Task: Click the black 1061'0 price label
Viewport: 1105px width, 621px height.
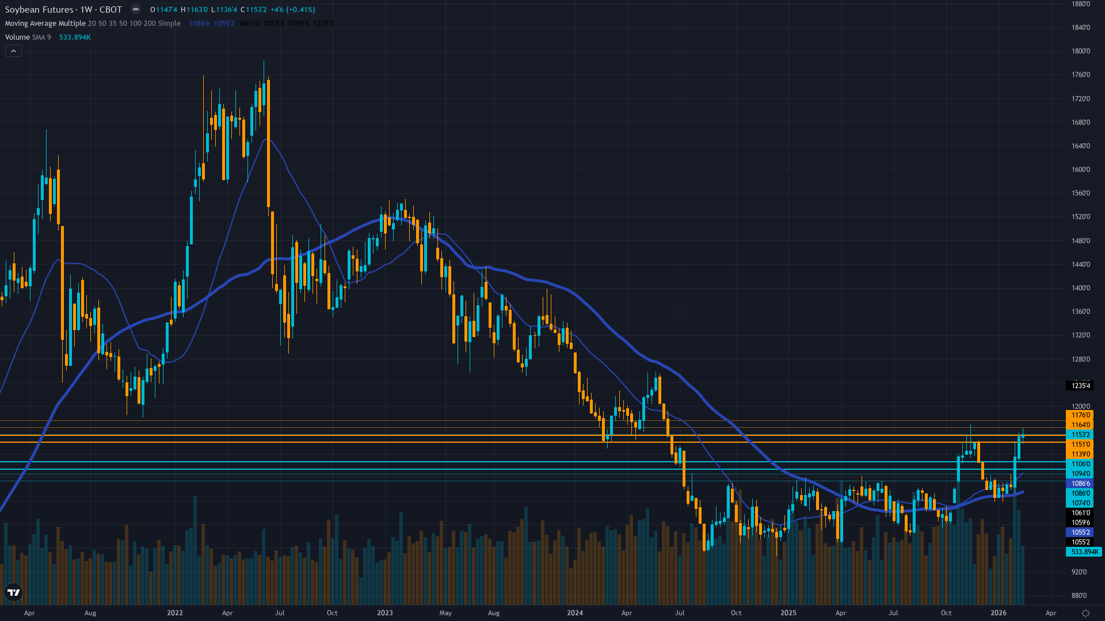Action: [x=1080, y=513]
